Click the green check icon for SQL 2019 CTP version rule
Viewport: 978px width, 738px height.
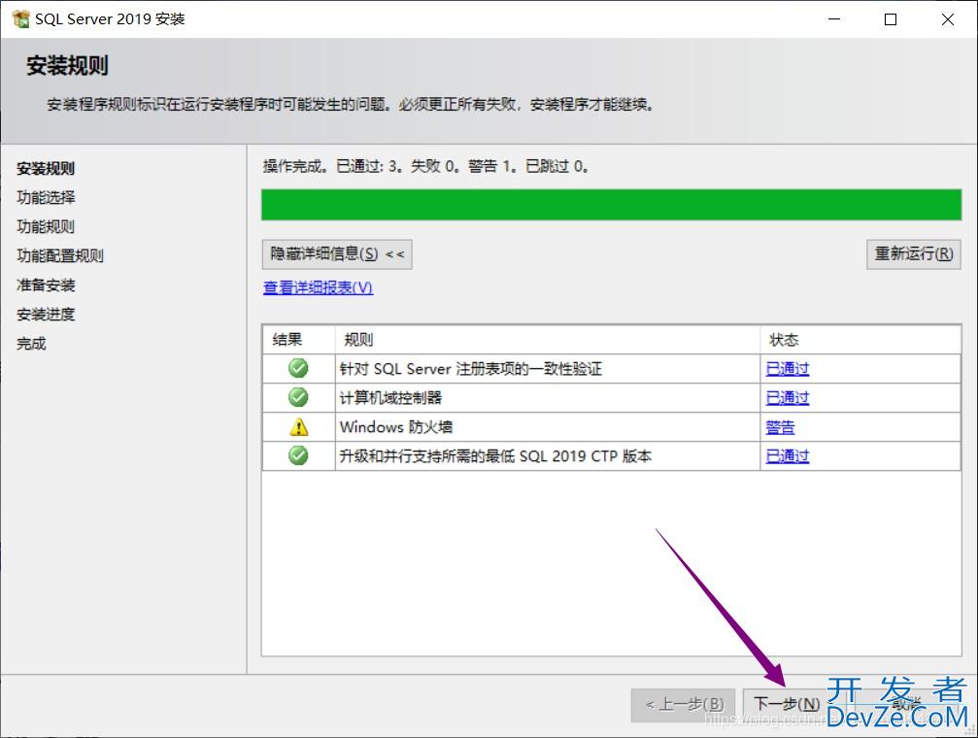click(x=298, y=455)
